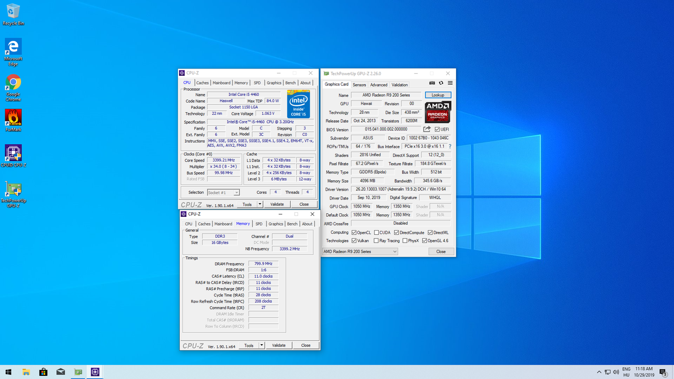Toggle the Ray Tracing checkbox
674x379 pixels.
click(376, 241)
